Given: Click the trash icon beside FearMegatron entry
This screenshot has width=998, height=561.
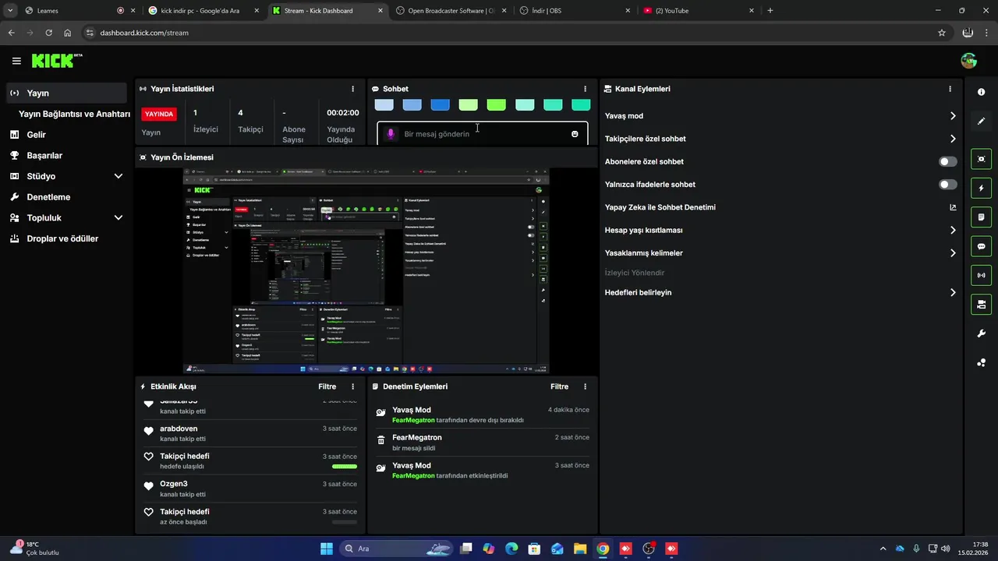Looking at the screenshot, I should point(380,440).
